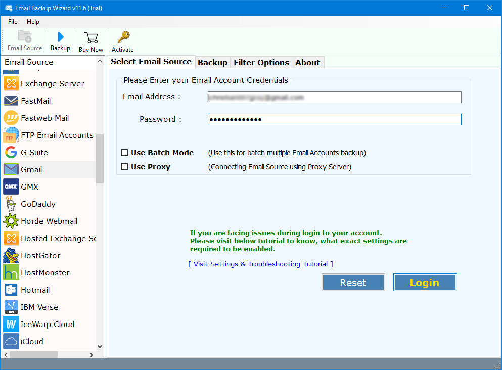Select Horde Webmail gear icon

11,221
